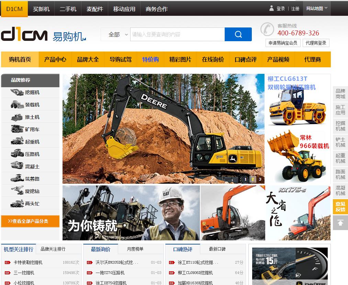Open the 口碑点评 nav item
Screen dimensions: 348x285
point(246,59)
